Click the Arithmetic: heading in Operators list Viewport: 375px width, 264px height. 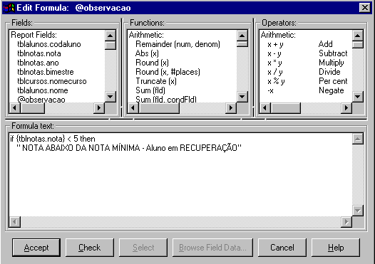pos(278,35)
